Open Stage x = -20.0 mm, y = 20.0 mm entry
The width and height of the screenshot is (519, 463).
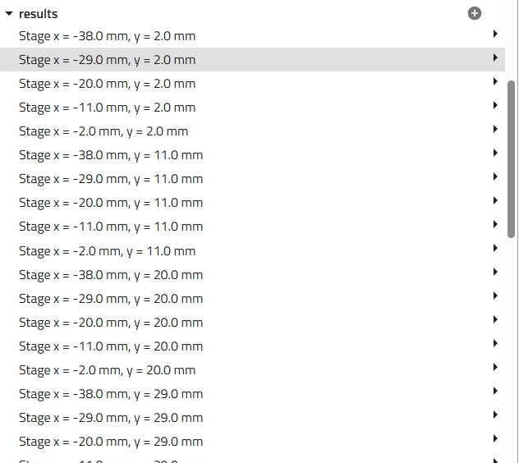point(111,323)
